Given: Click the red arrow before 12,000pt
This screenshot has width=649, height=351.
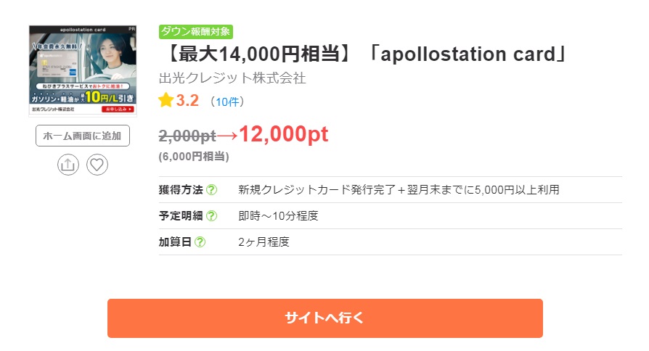Looking at the screenshot, I should tap(227, 135).
